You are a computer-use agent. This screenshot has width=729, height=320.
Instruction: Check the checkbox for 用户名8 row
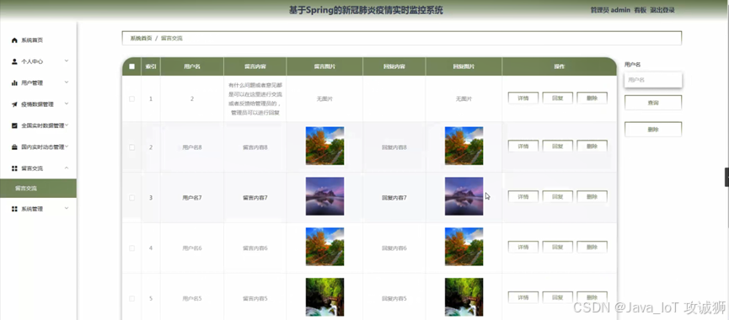[x=131, y=147]
